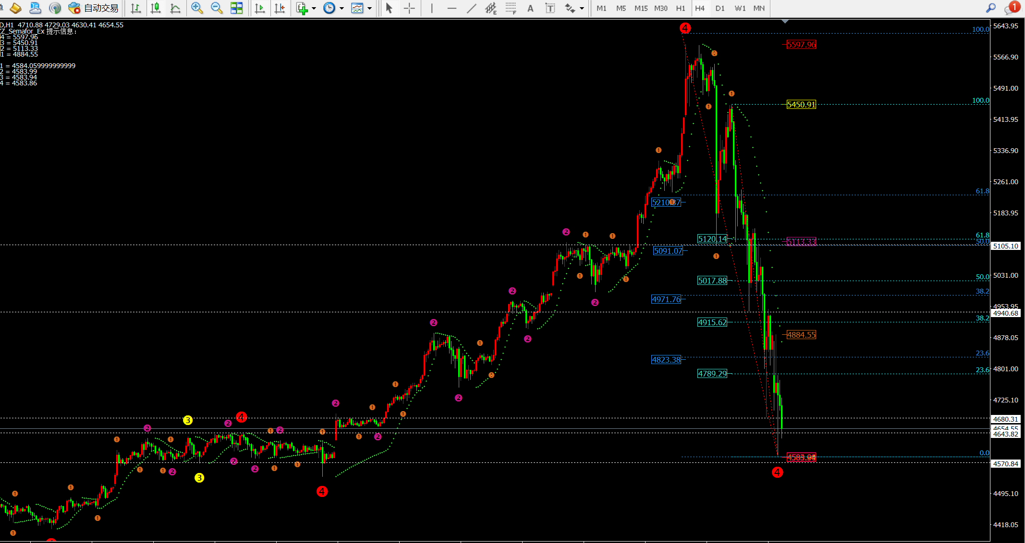Image resolution: width=1025 pixels, height=543 pixels.
Task: Click the 5105.10 price level on axis
Action: click(1006, 246)
